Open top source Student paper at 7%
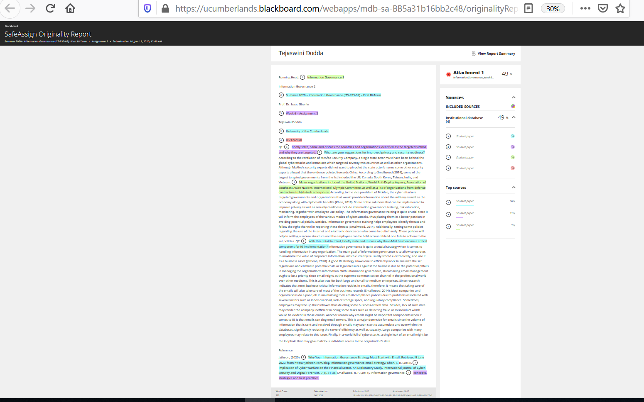Viewport: 644px width, 402px height. [x=465, y=225]
